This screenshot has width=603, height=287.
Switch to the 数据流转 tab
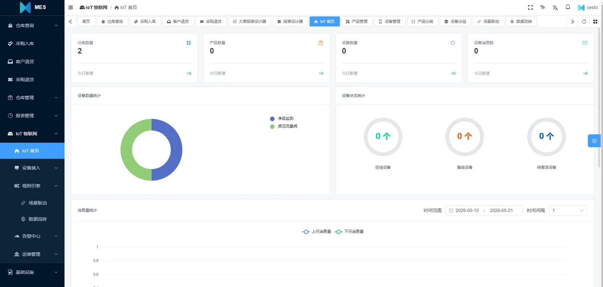coord(521,22)
